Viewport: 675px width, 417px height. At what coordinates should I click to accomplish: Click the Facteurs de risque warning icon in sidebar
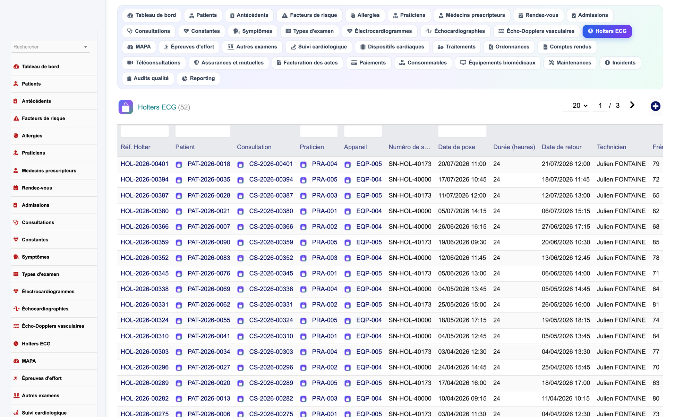[16, 118]
